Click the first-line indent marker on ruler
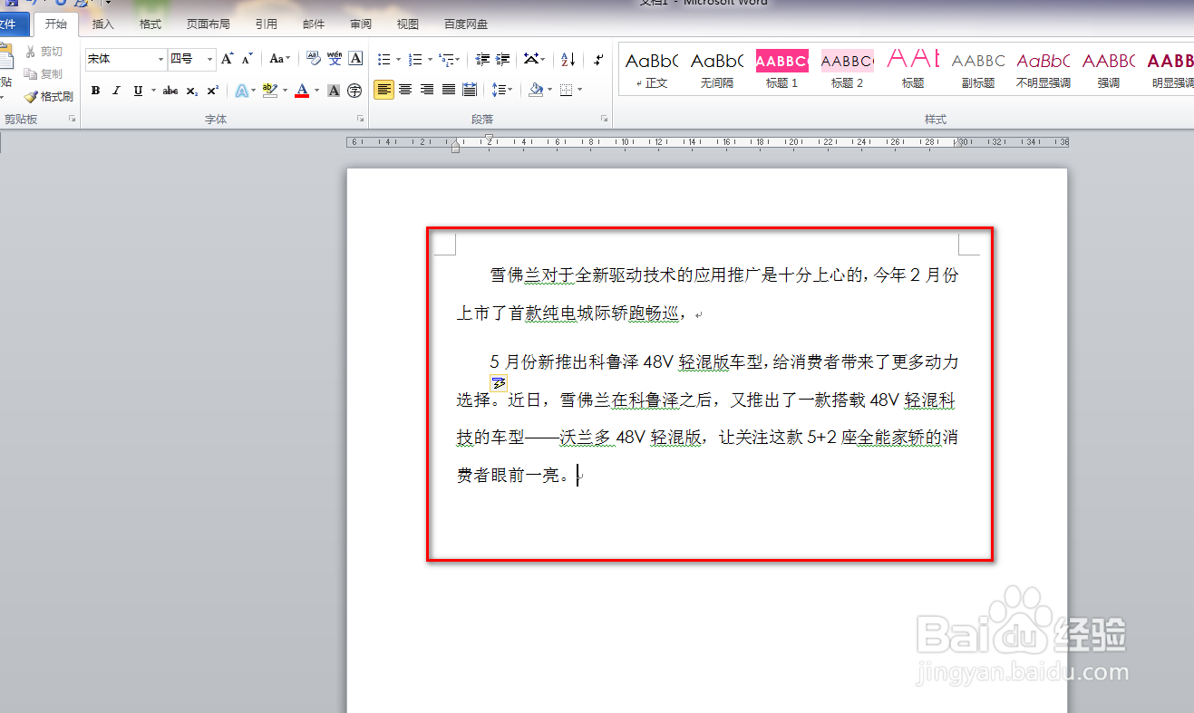1194x713 pixels. pyautogui.click(x=489, y=138)
